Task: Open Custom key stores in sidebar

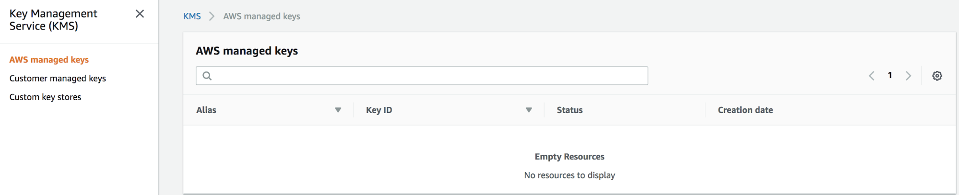Action: click(45, 97)
